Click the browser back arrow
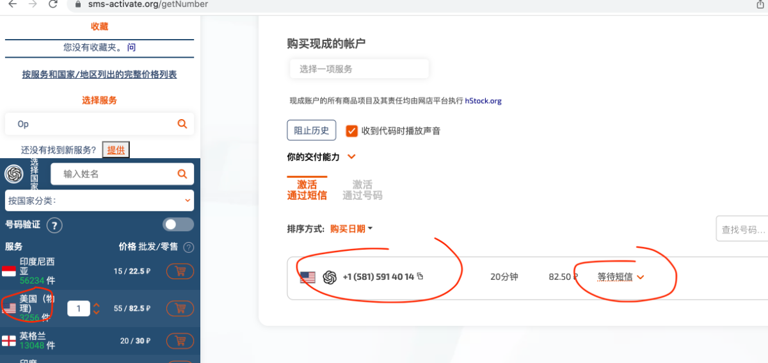The width and height of the screenshot is (768, 363). [x=12, y=4]
